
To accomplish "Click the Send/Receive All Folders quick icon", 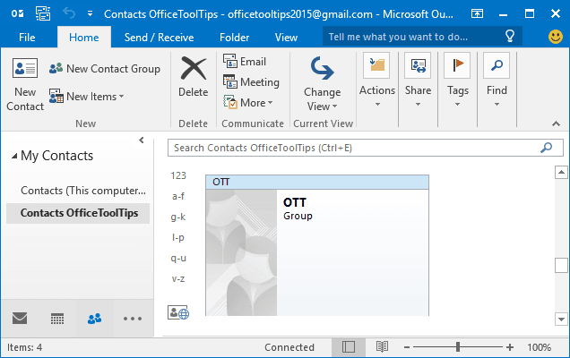I will pos(43,14).
